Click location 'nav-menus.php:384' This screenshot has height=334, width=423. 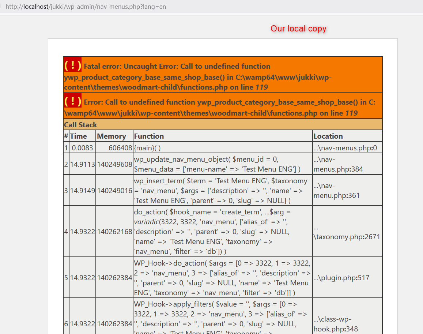click(347, 164)
